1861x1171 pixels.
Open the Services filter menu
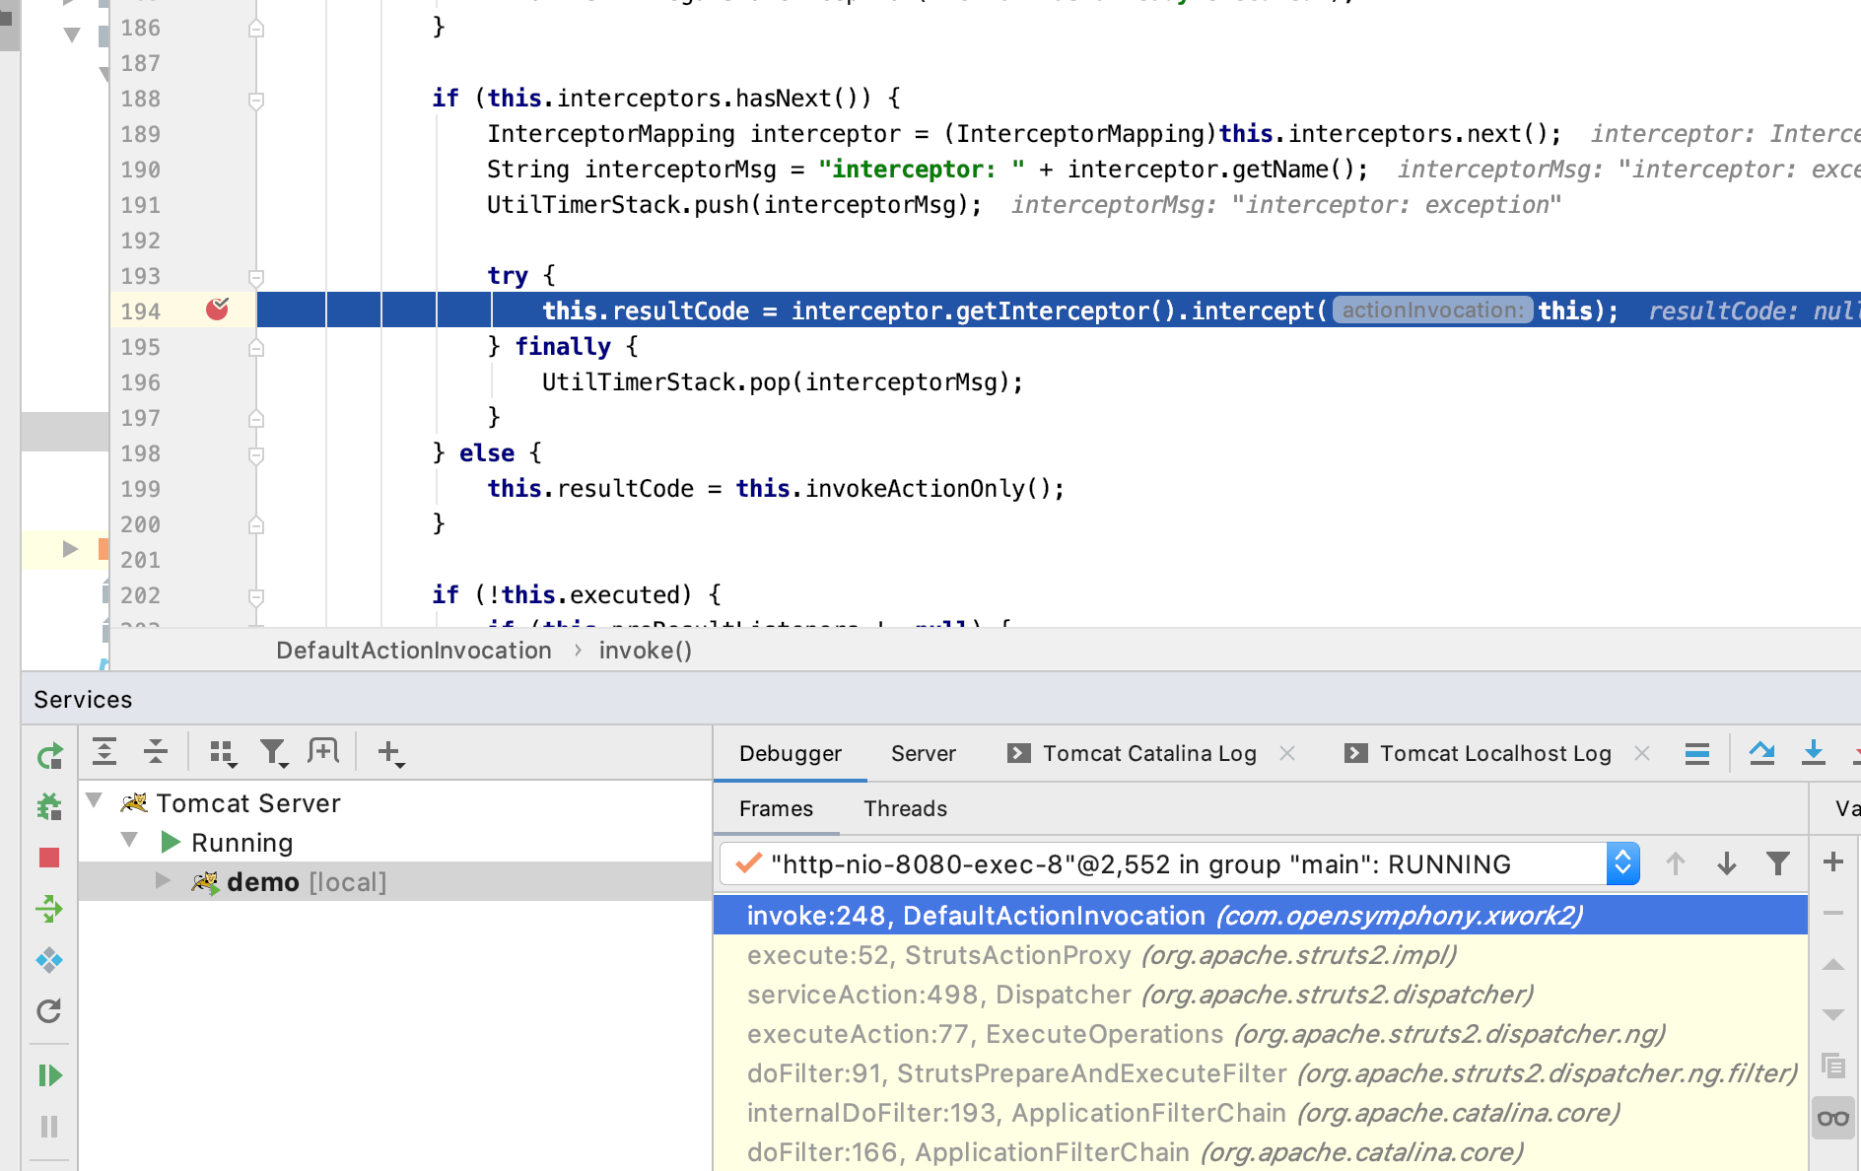tap(274, 753)
